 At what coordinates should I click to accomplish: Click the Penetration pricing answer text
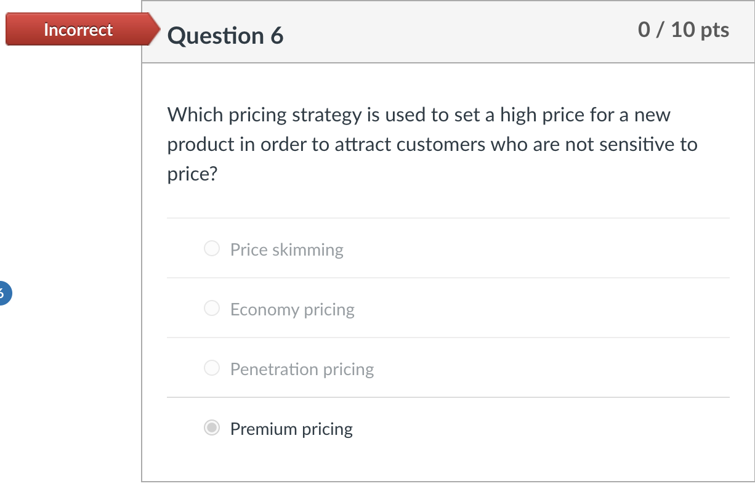click(302, 369)
